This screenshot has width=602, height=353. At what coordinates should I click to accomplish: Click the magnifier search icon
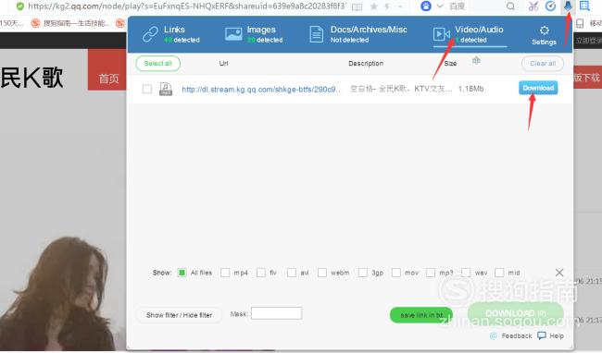coord(510,6)
